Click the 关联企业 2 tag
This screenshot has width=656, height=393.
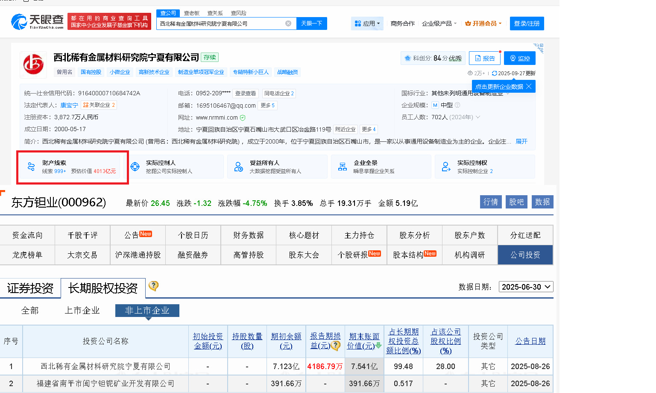click(99, 105)
